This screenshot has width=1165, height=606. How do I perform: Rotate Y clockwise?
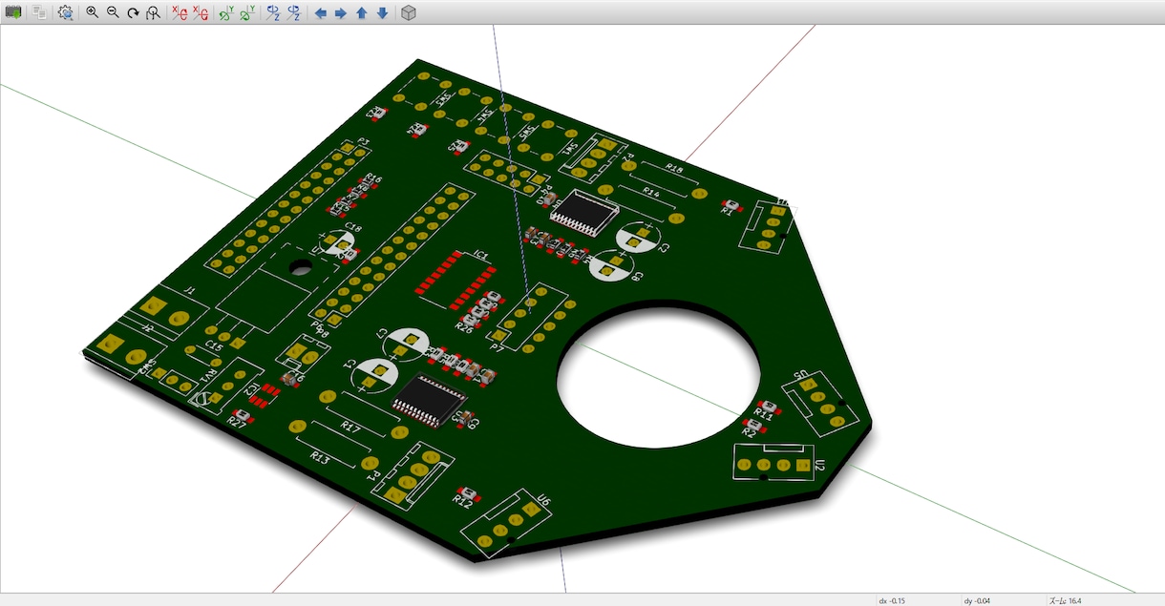[x=226, y=12]
